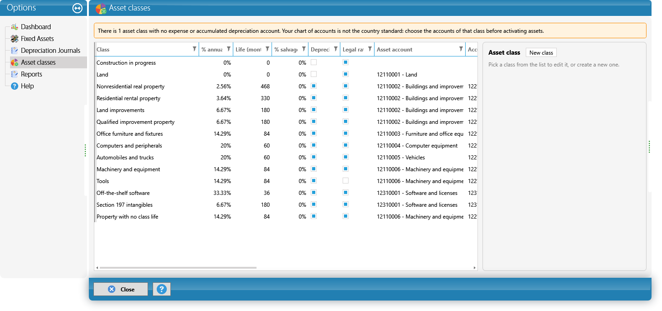Select the Machinery and equipment class name
662x311 pixels.
[128, 169]
